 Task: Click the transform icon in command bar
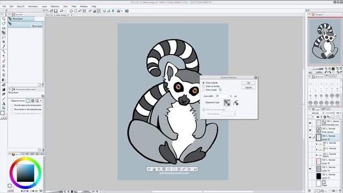(84, 11)
